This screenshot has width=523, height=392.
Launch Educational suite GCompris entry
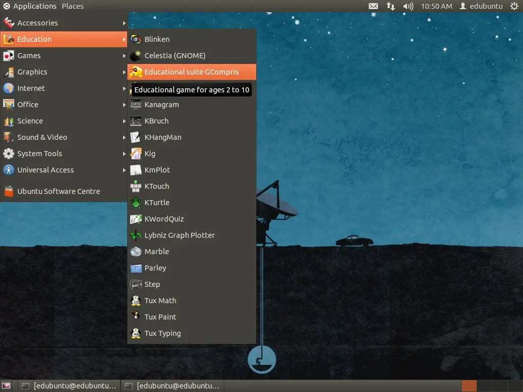[x=192, y=72]
